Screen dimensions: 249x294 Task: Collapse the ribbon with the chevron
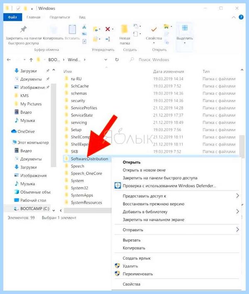[x=234, y=17]
